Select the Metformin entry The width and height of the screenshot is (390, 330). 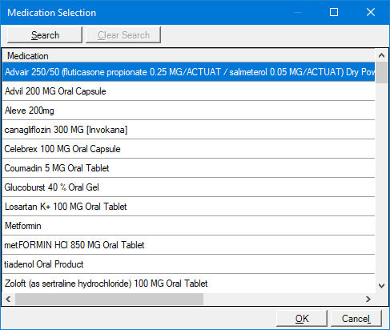point(188,226)
